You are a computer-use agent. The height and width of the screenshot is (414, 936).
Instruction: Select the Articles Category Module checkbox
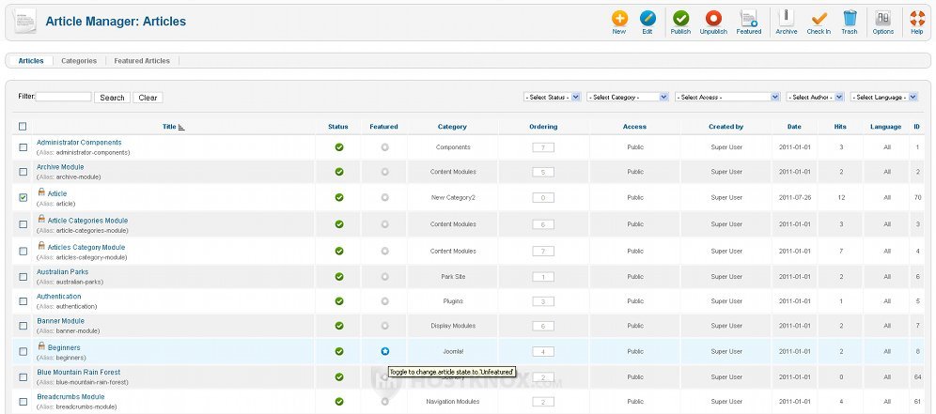[23, 252]
